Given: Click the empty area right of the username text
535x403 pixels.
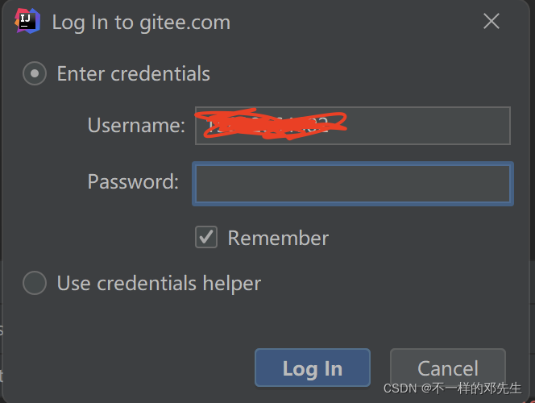Looking at the screenshot, I should [x=429, y=126].
